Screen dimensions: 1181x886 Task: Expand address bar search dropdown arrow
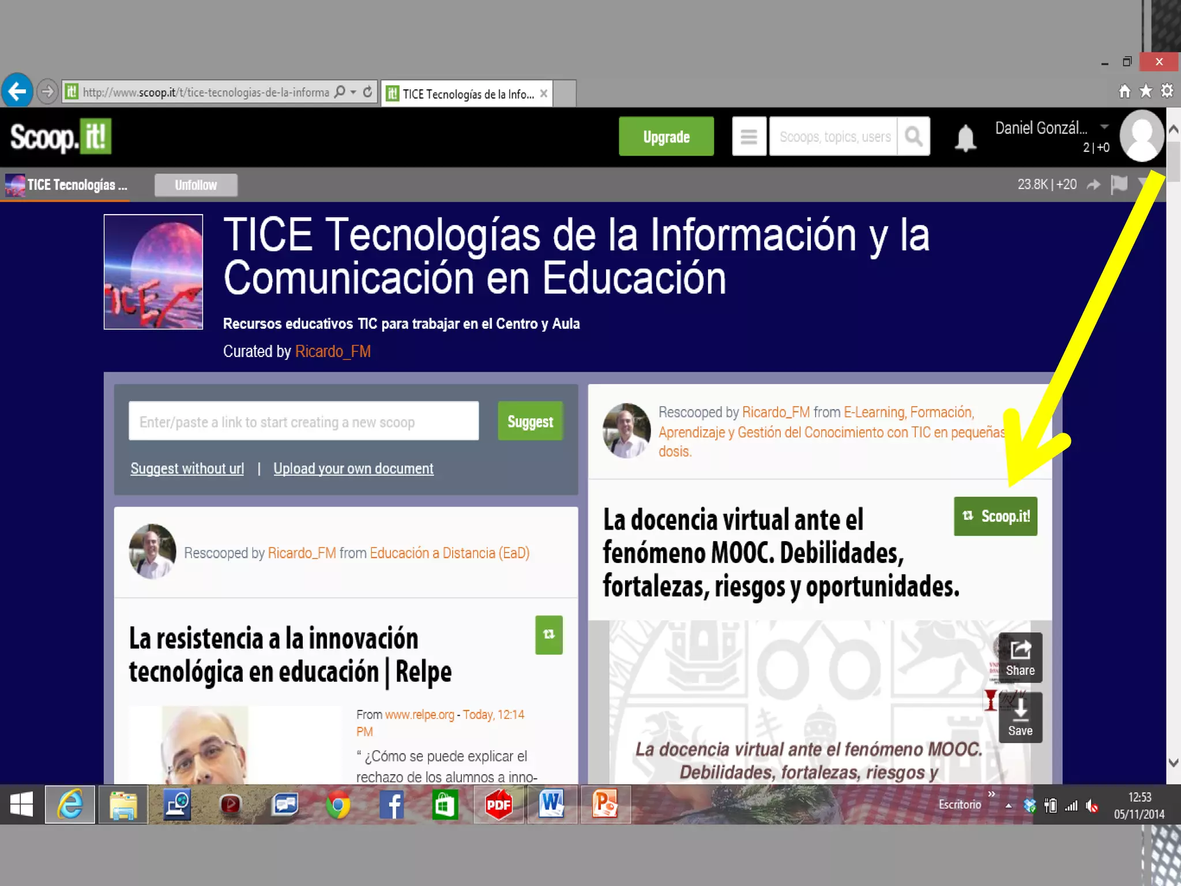coord(353,92)
